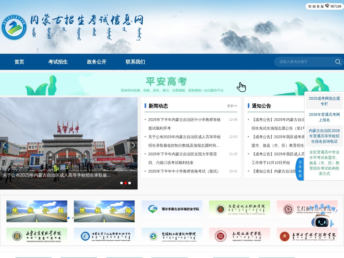Open the 政务公开 navigation menu
The width and height of the screenshot is (344, 258).
(x=96, y=62)
